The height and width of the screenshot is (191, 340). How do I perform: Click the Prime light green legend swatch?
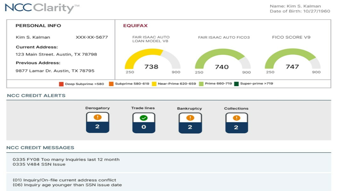(201, 84)
